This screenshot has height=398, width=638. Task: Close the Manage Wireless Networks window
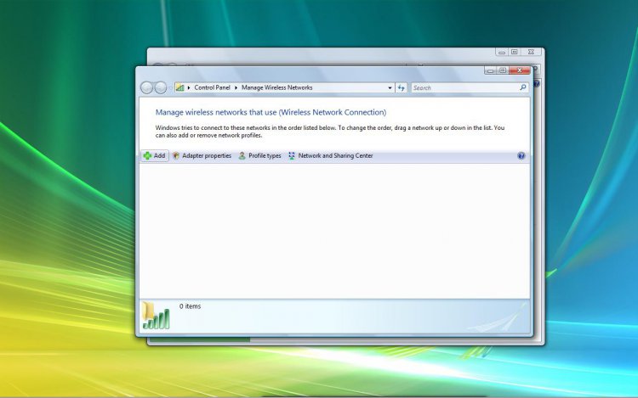coord(520,70)
